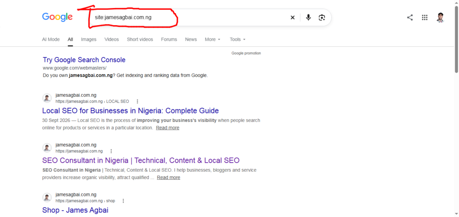Click the Google promotion label
Screen dimensions: 459x217
pos(246,53)
